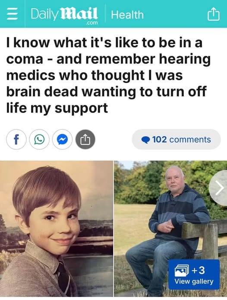227x300 pixels.
Task: Tap the Daily Mail logo
Action: (x=64, y=15)
